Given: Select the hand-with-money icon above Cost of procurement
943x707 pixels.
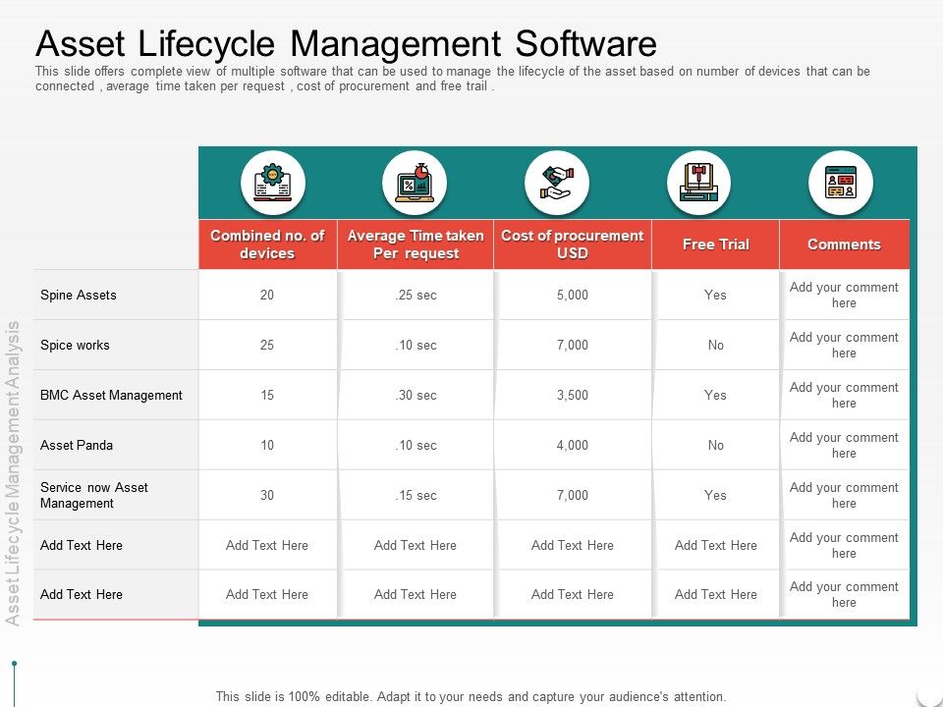Looking at the screenshot, I should (557, 182).
